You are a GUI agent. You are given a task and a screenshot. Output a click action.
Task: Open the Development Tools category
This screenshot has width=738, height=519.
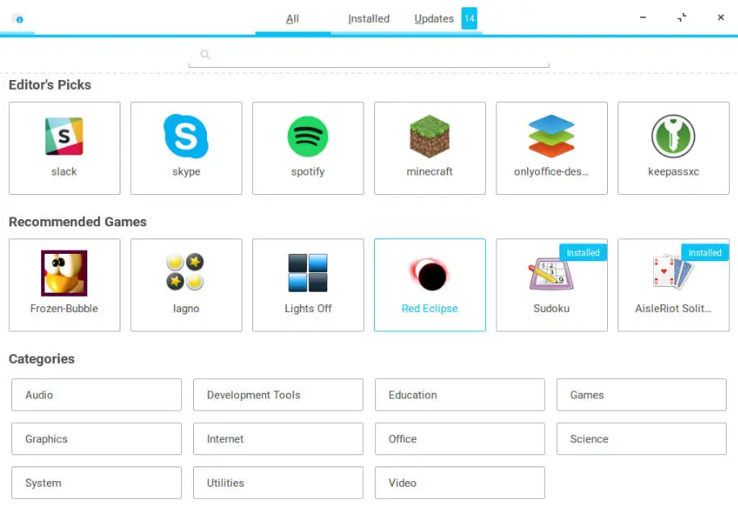click(x=278, y=395)
